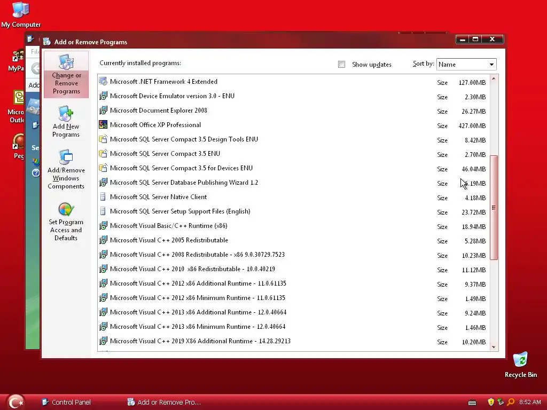The height and width of the screenshot is (410, 547).
Task: Click the 427.00MB size value
Action: coord(472,126)
